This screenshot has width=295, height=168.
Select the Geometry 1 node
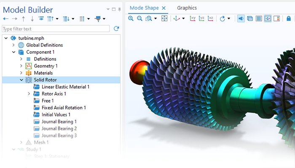pos(46,66)
